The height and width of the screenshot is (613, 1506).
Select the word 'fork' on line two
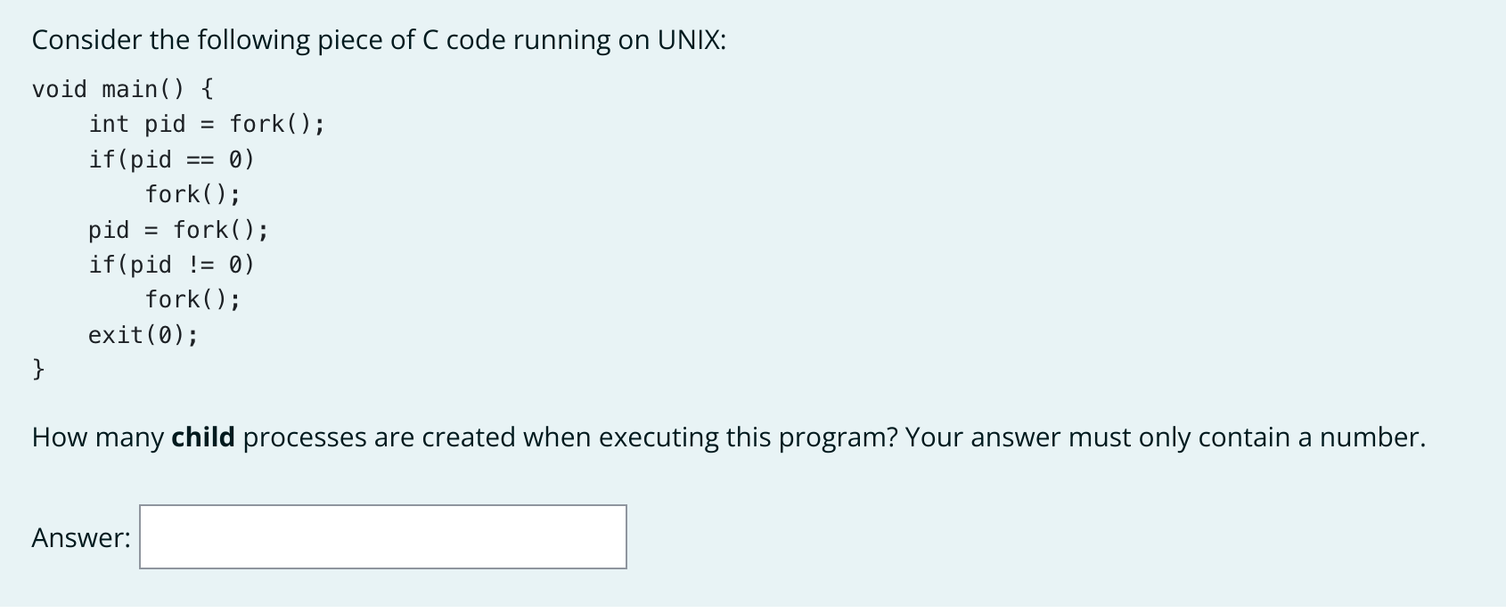(x=261, y=124)
